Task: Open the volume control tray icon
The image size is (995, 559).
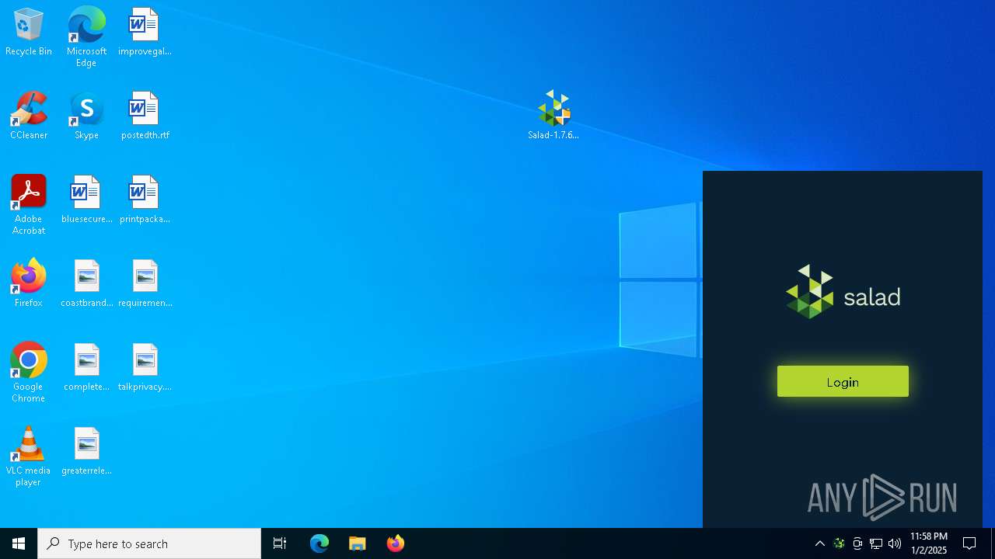Action: (895, 543)
